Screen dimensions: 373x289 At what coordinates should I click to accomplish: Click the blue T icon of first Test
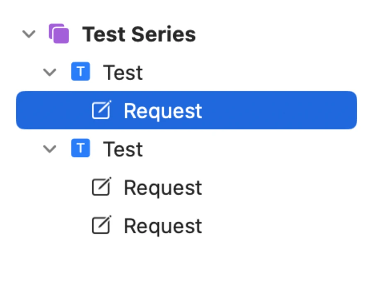(80, 72)
